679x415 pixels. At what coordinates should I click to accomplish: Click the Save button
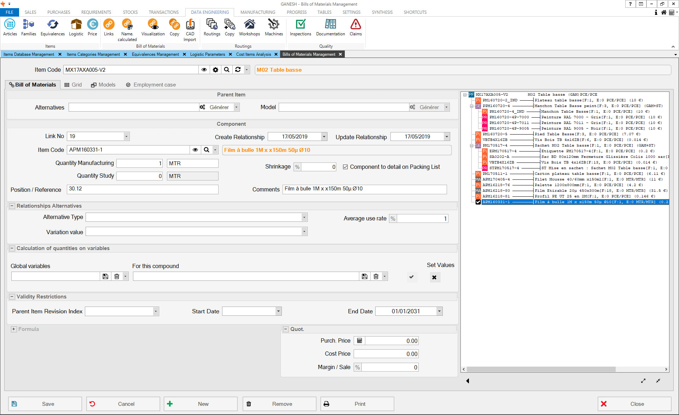[45, 404]
